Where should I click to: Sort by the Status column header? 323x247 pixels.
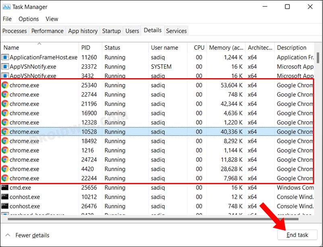coord(125,48)
